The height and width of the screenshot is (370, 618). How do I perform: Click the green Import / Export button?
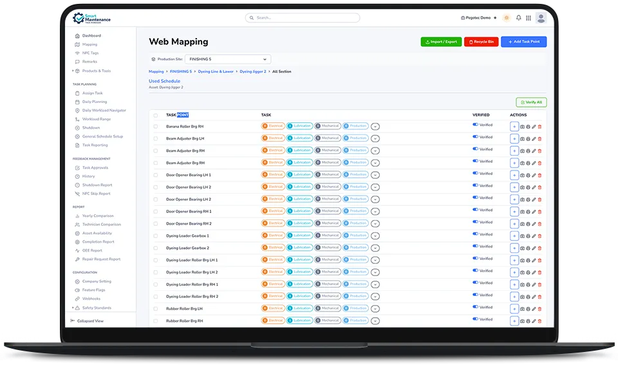click(441, 42)
